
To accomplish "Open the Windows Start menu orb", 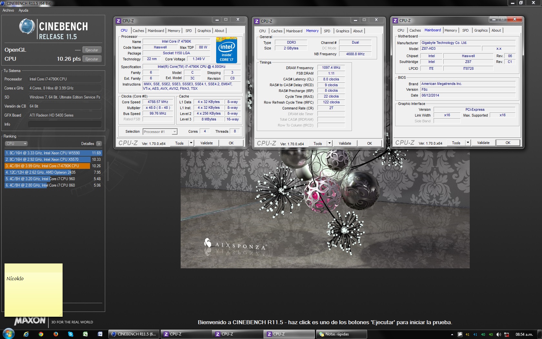I will pyautogui.click(x=8, y=334).
